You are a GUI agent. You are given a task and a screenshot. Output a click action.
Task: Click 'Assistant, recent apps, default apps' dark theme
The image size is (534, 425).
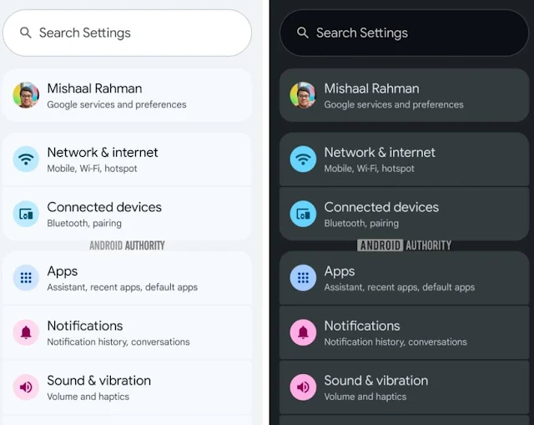click(400, 287)
